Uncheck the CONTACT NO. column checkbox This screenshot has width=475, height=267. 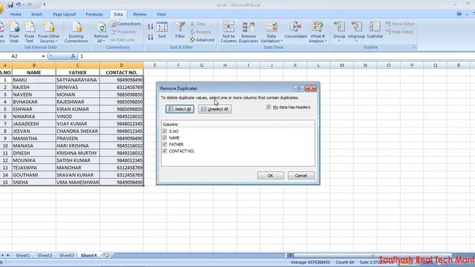point(165,151)
